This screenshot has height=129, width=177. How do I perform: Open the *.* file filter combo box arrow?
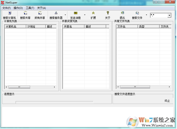tap(169, 15)
